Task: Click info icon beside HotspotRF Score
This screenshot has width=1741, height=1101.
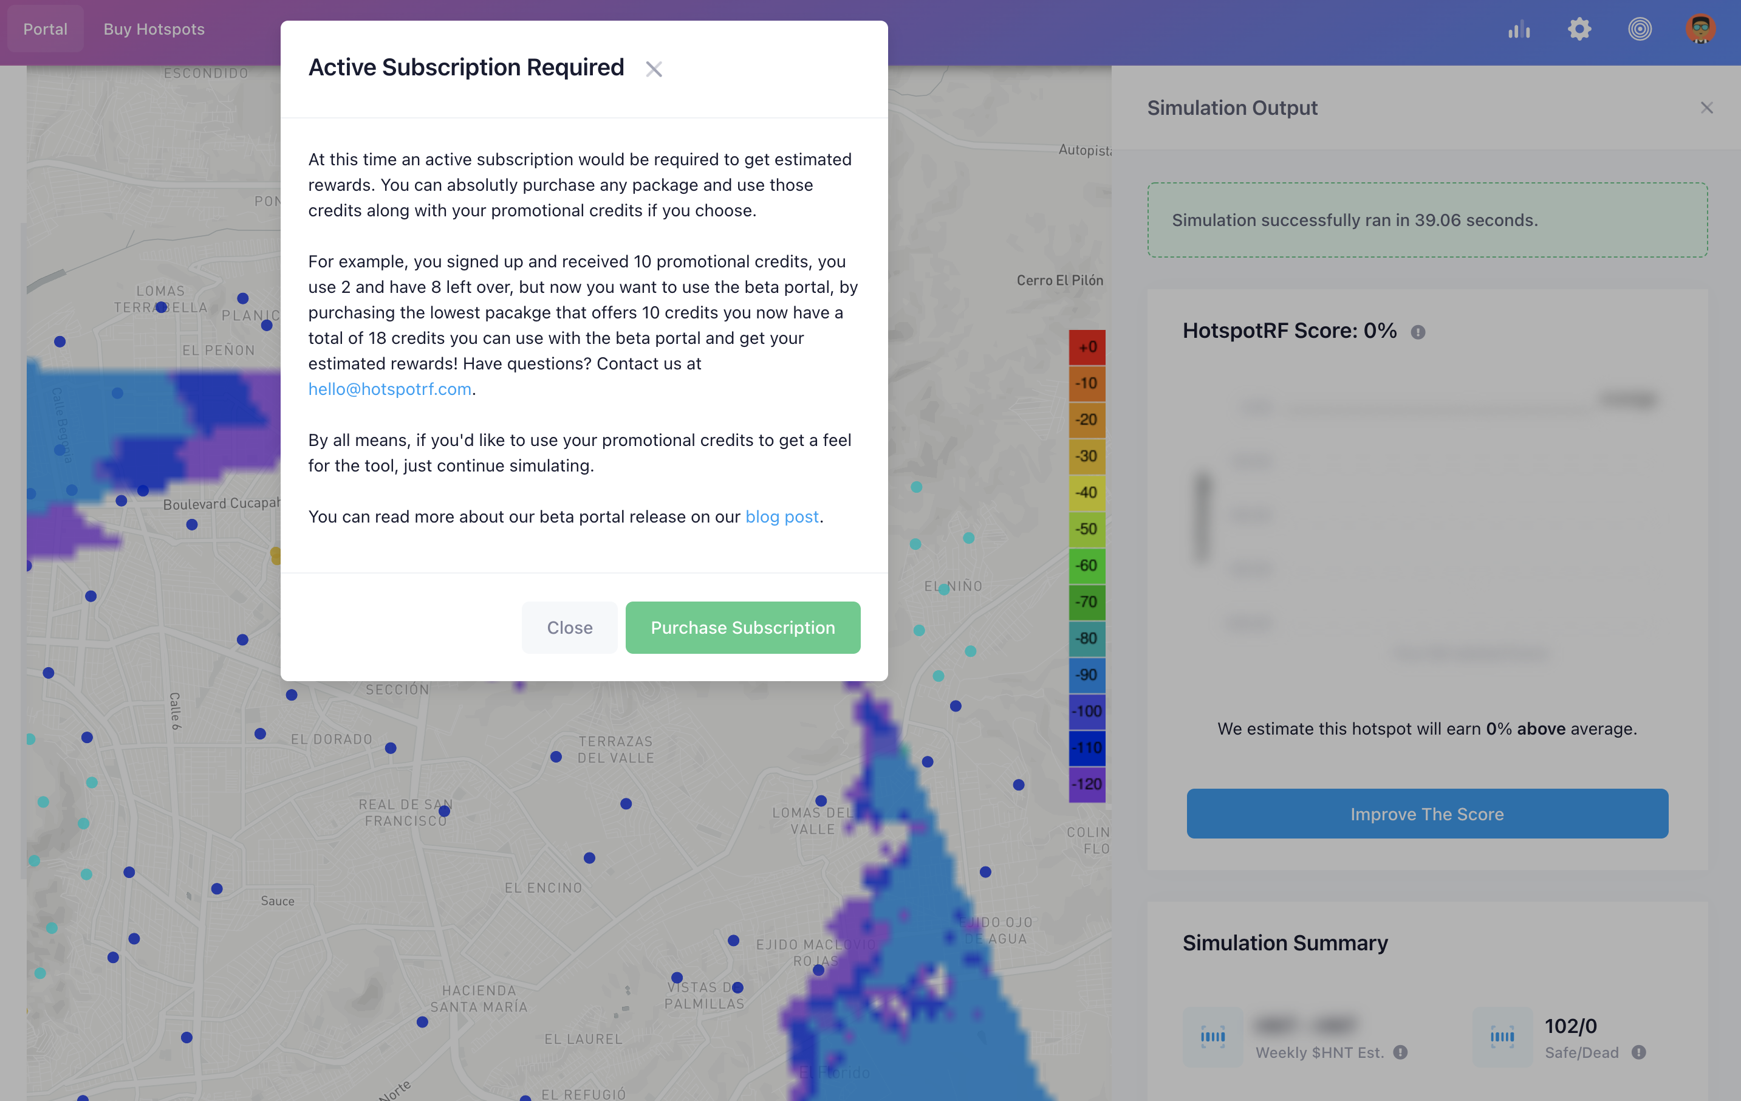Action: tap(1418, 332)
